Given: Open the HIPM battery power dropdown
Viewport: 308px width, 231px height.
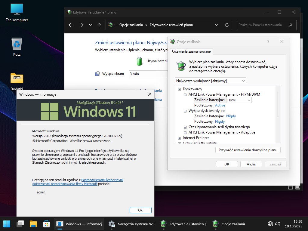Looking at the screenshot, I should [x=239, y=100].
